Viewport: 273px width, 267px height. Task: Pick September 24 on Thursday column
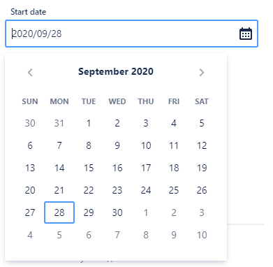pos(146,190)
